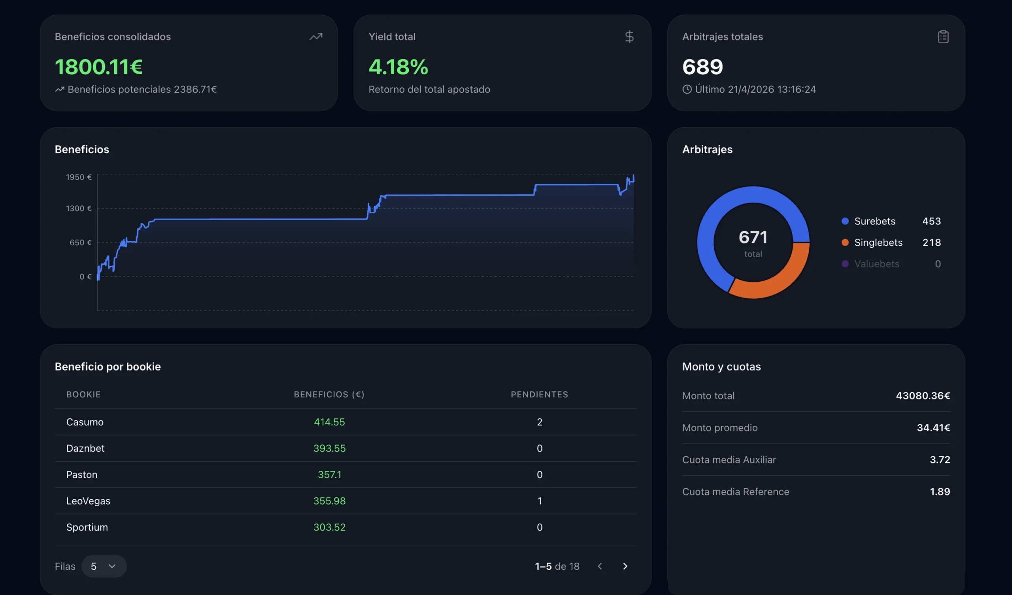
Task: Click the 671 total in donut center
Action: coord(753,237)
